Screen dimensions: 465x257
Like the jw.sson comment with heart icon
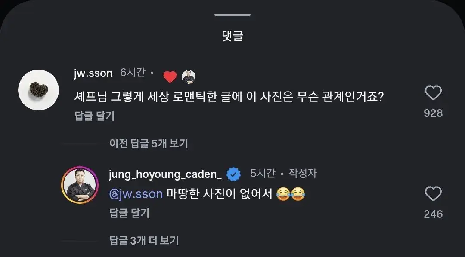tap(433, 93)
